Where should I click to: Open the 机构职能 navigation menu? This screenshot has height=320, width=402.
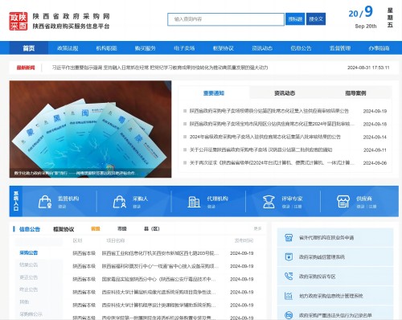coord(106,48)
